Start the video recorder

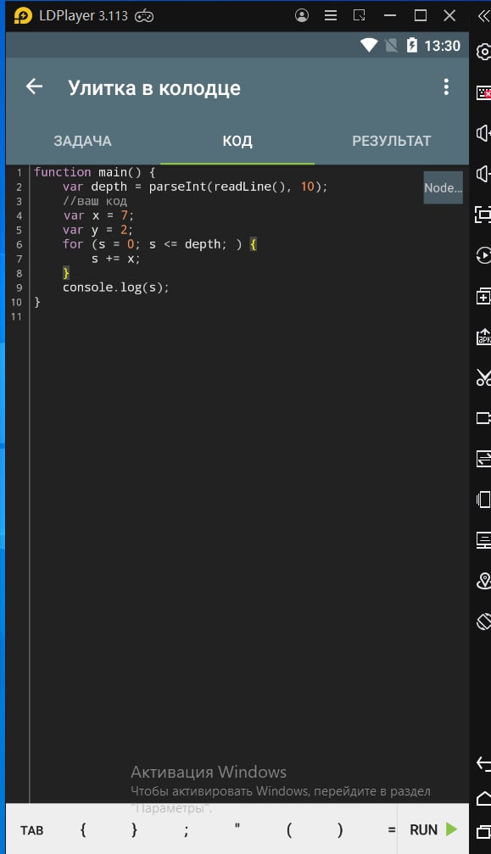pos(483,418)
